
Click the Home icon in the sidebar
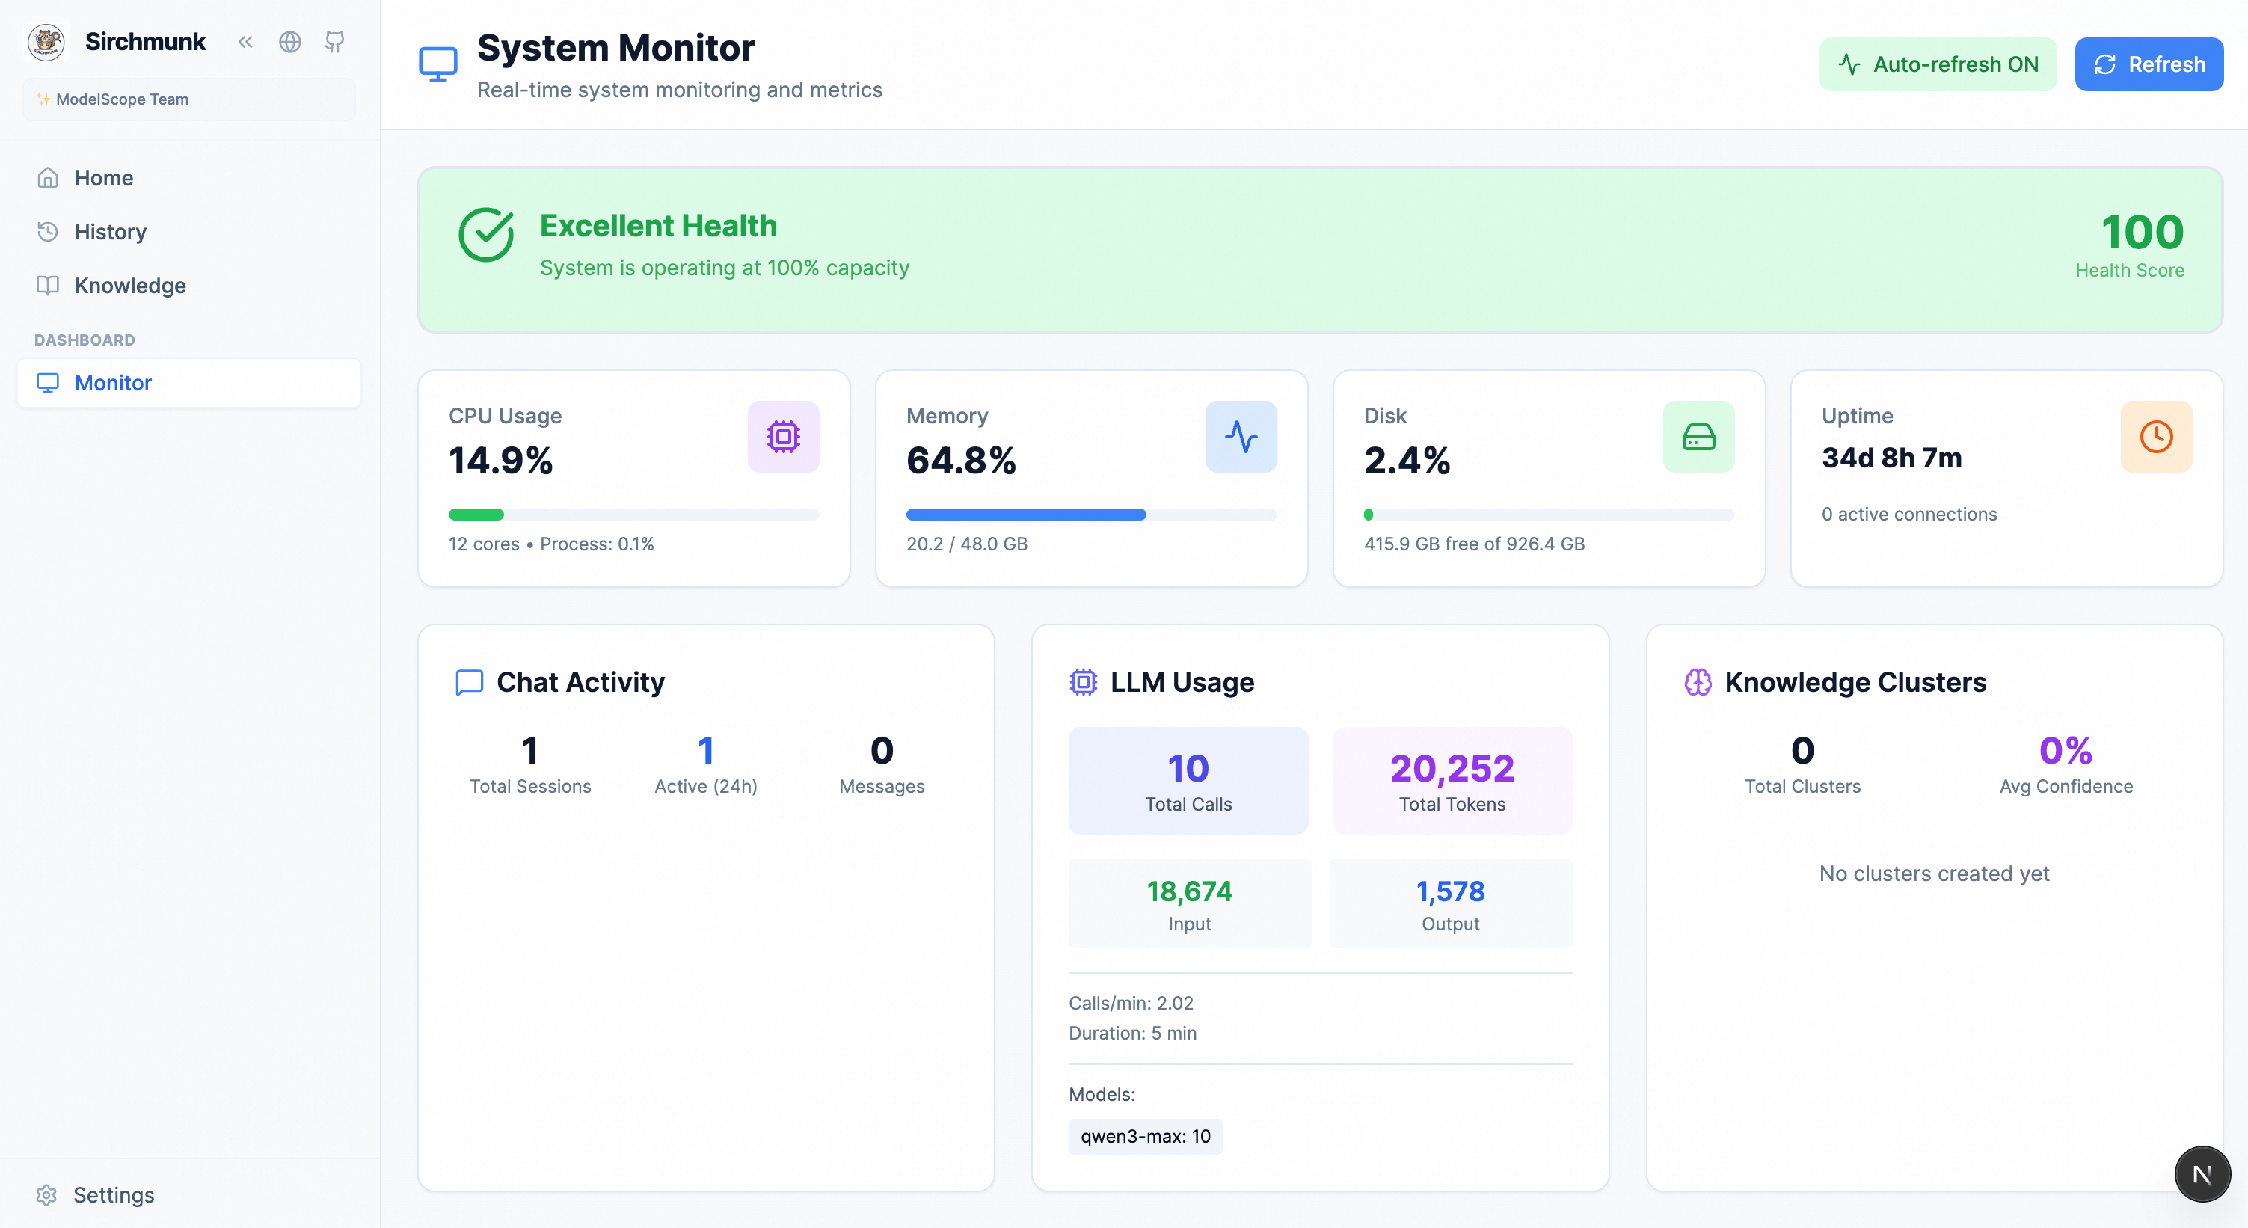(48, 177)
